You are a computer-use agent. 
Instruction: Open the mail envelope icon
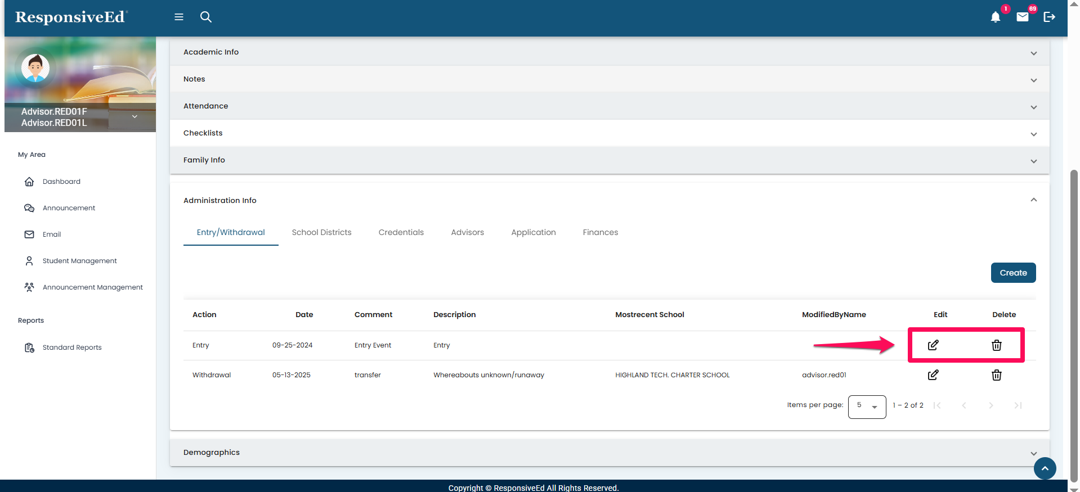[1023, 17]
